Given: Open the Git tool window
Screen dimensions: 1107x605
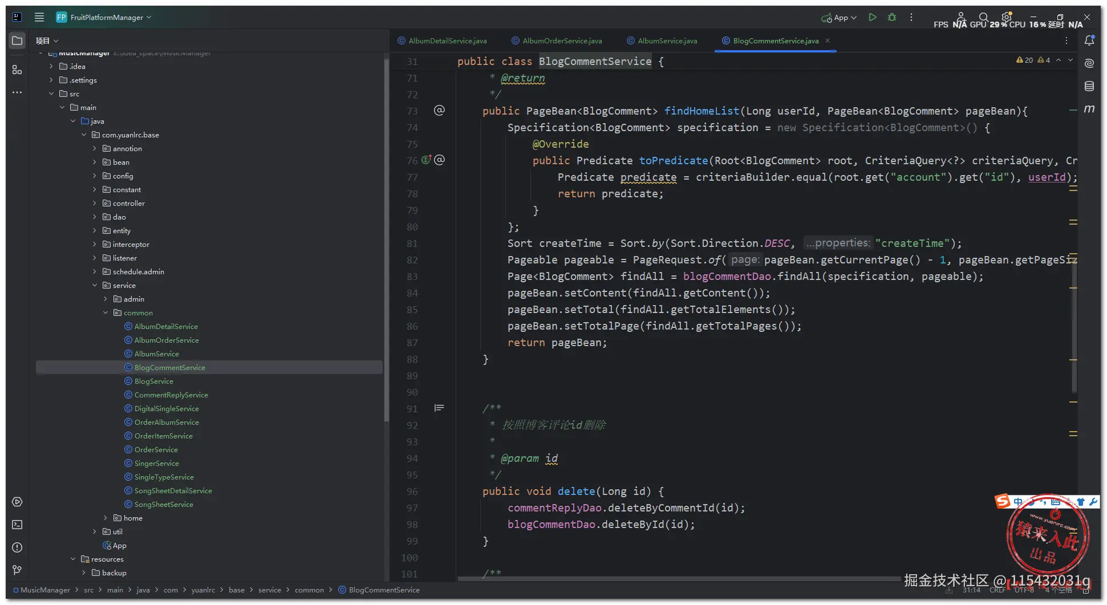Looking at the screenshot, I should click(x=17, y=570).
